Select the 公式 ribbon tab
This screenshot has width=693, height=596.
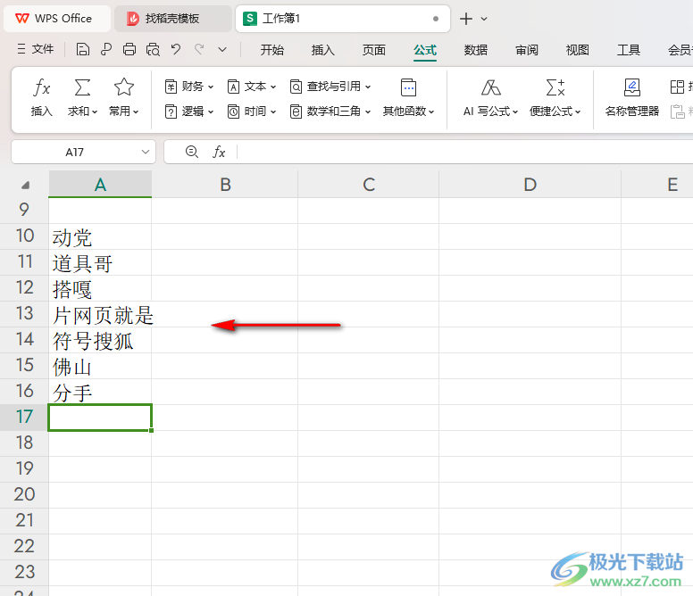coord(425,50)
